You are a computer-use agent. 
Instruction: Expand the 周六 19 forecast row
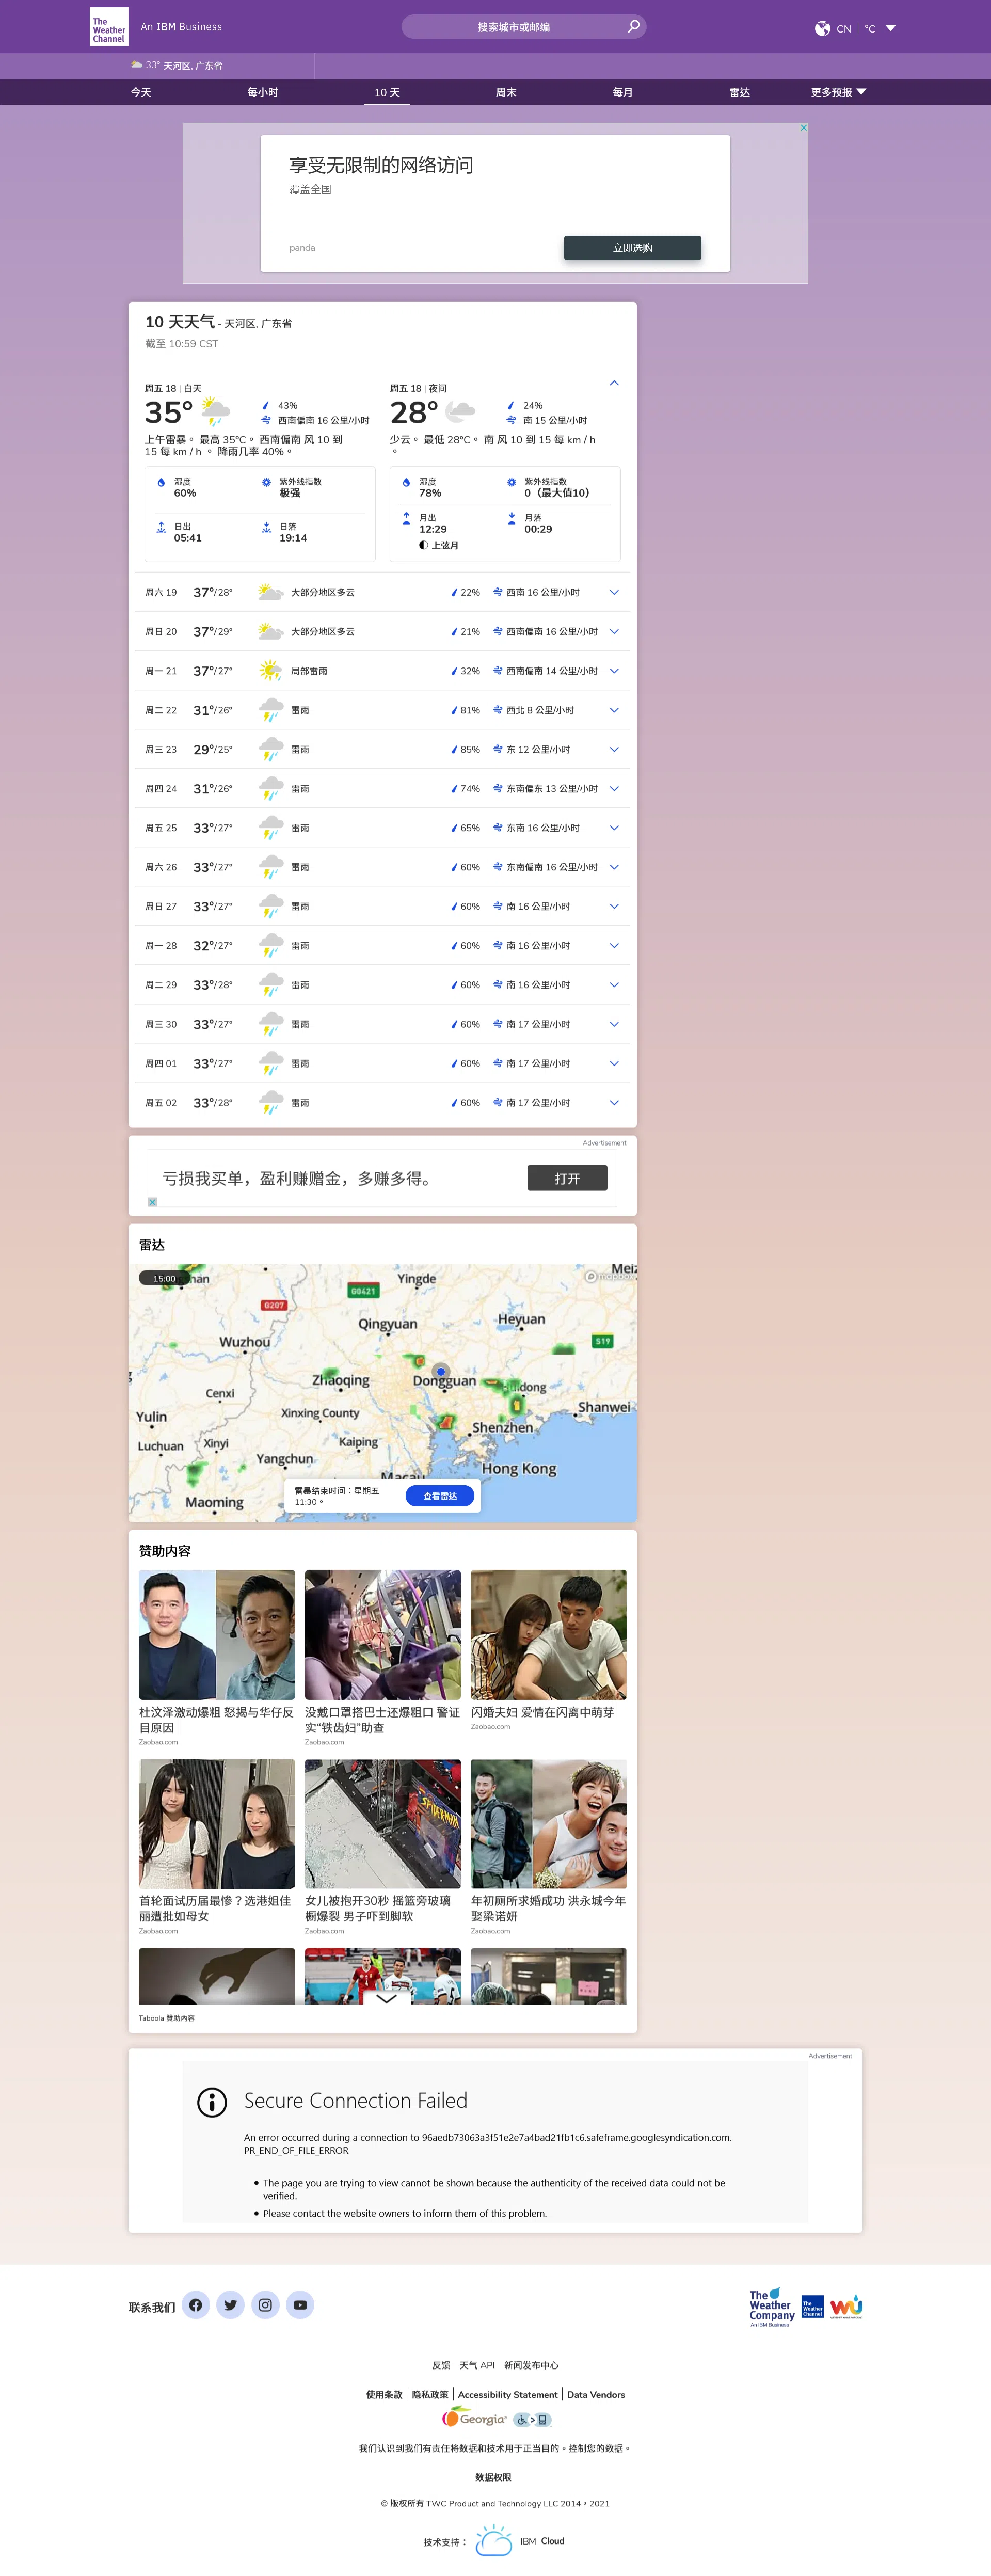point(614,592)
